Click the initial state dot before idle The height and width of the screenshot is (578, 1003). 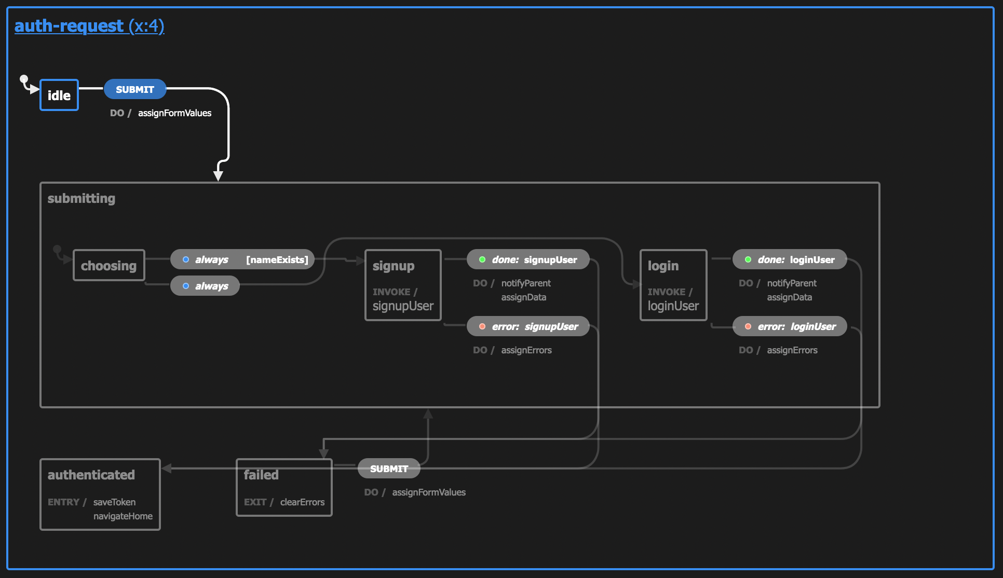click(x=24, y=79)
